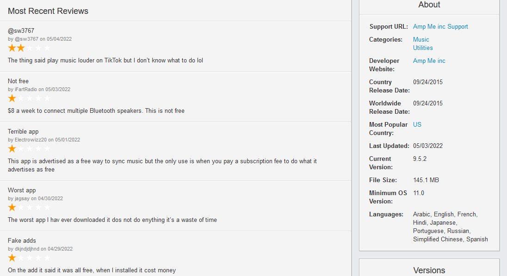Image resolution: width=507 pixels, height=276 pixels.
Task: Click the Versions panel heading
Action: [429, 270]
